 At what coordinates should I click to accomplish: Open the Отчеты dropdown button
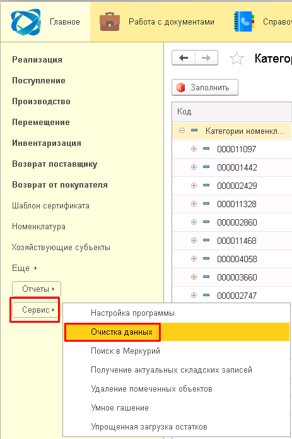(37, 289)
